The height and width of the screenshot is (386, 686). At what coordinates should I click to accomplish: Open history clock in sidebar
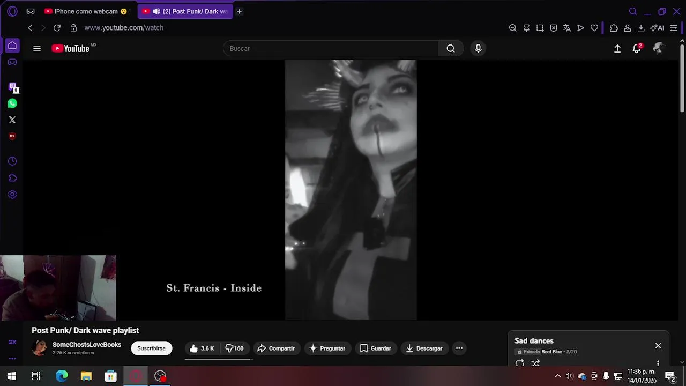(12, 161)
